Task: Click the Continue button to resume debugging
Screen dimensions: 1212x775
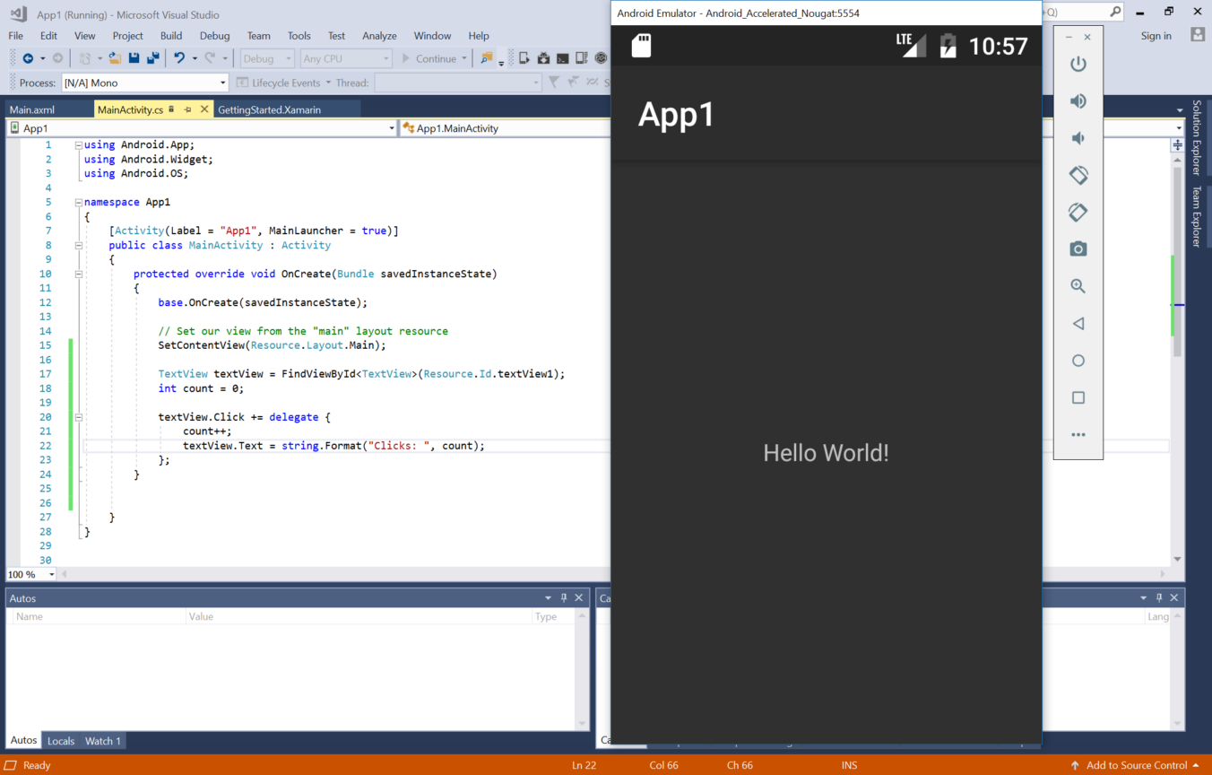Action: pos(433,57)
